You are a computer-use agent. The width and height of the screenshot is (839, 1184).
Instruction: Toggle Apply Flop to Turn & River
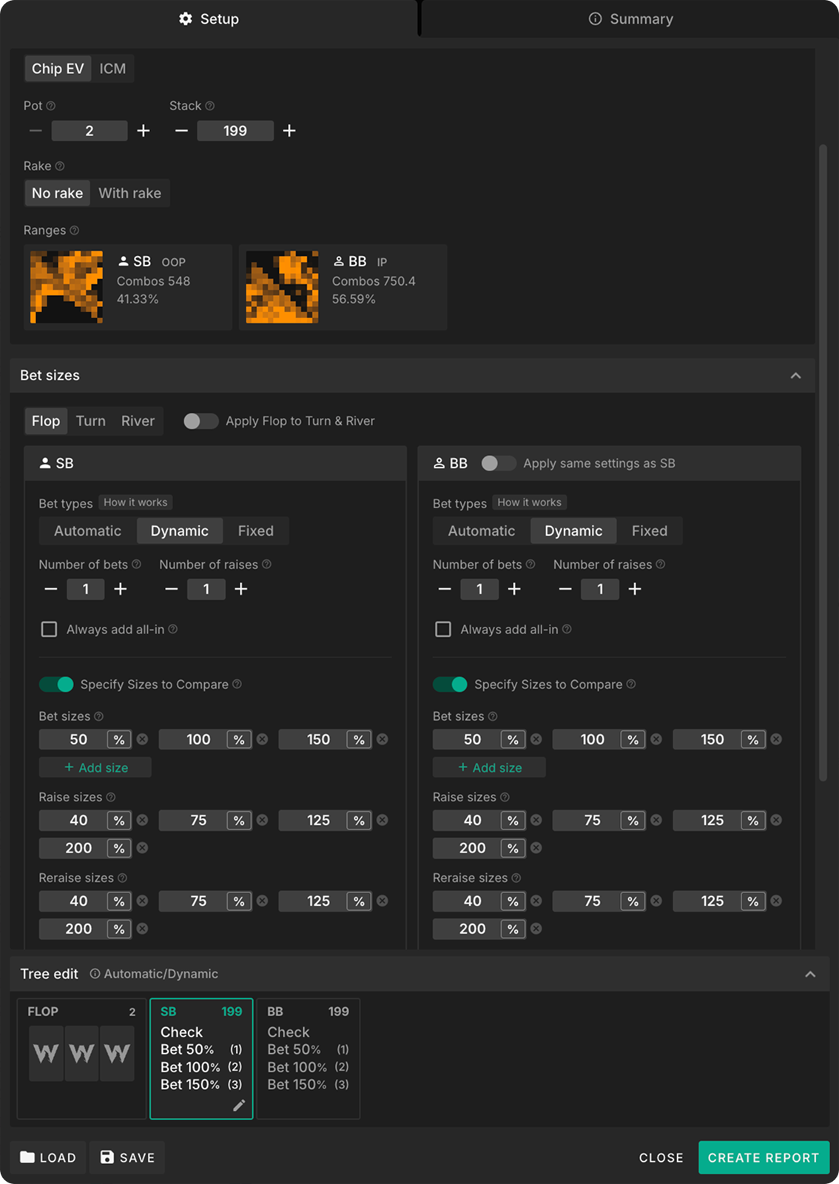[201, 421]
